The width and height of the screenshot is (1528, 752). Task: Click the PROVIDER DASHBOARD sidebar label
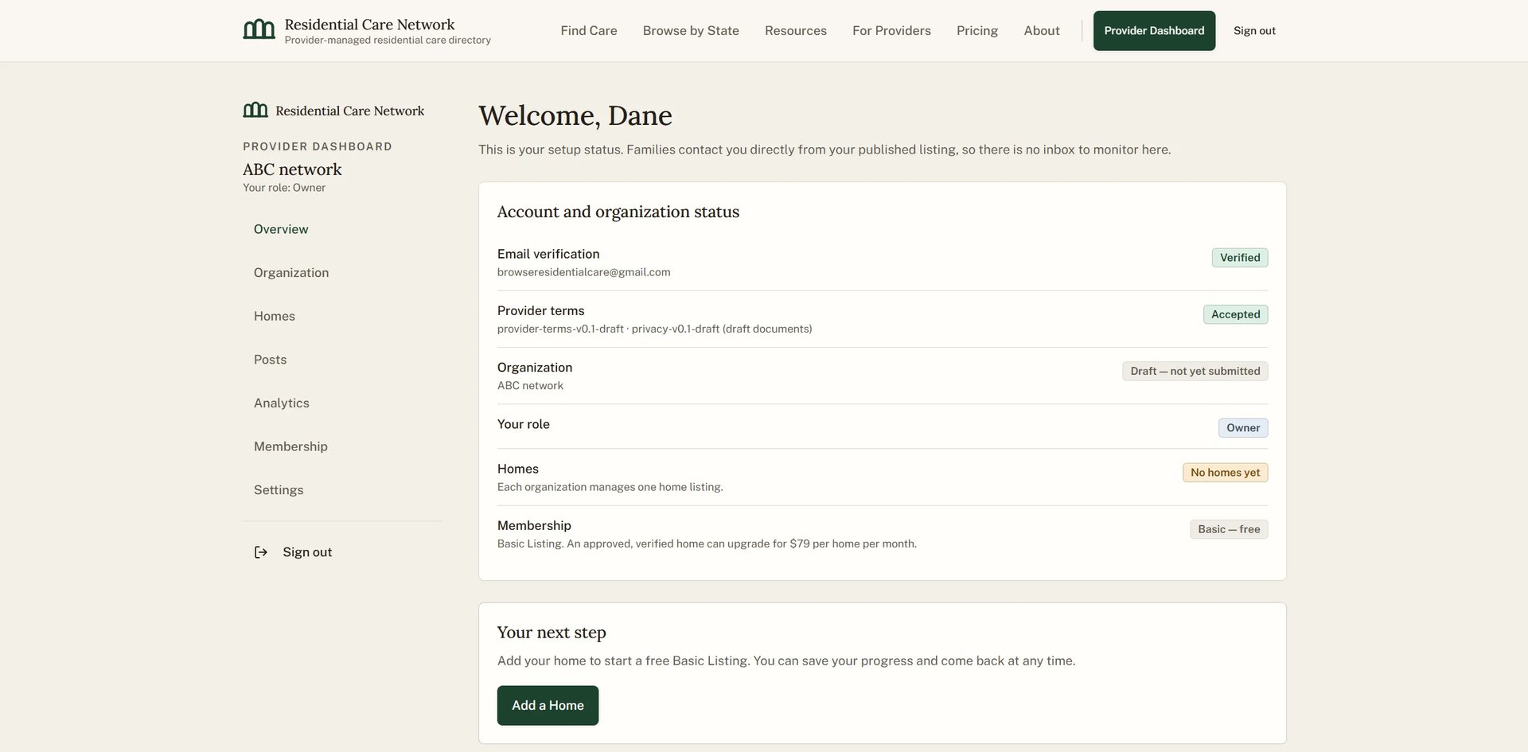pyautogui.click(x=318, y=146)
